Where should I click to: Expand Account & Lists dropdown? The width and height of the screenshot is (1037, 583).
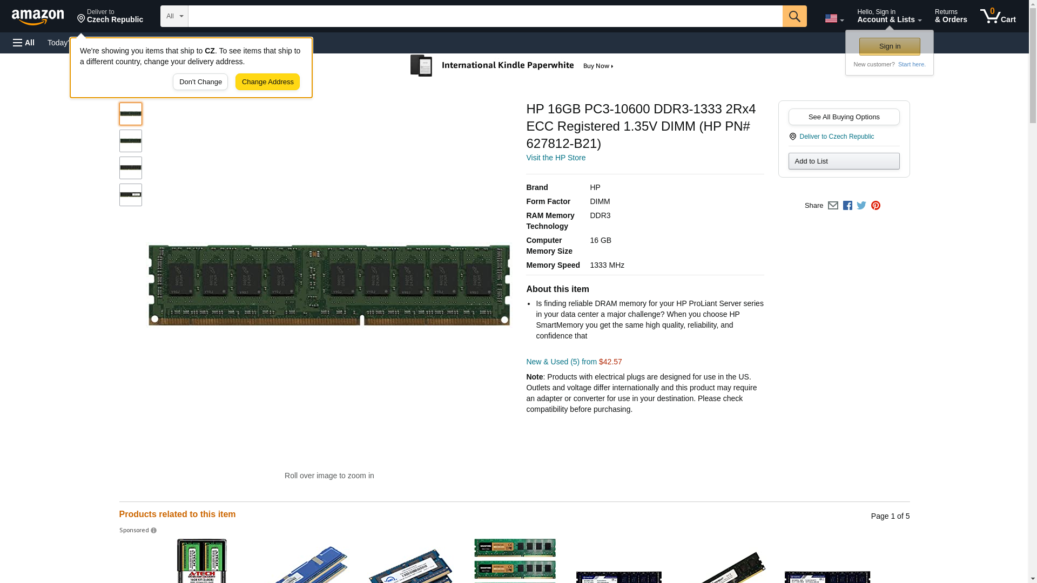[889, 16]
